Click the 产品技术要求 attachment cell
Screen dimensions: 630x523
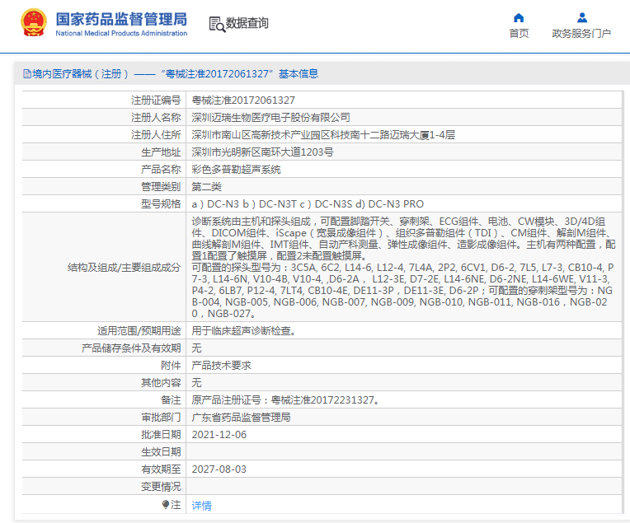coord(221,365)
